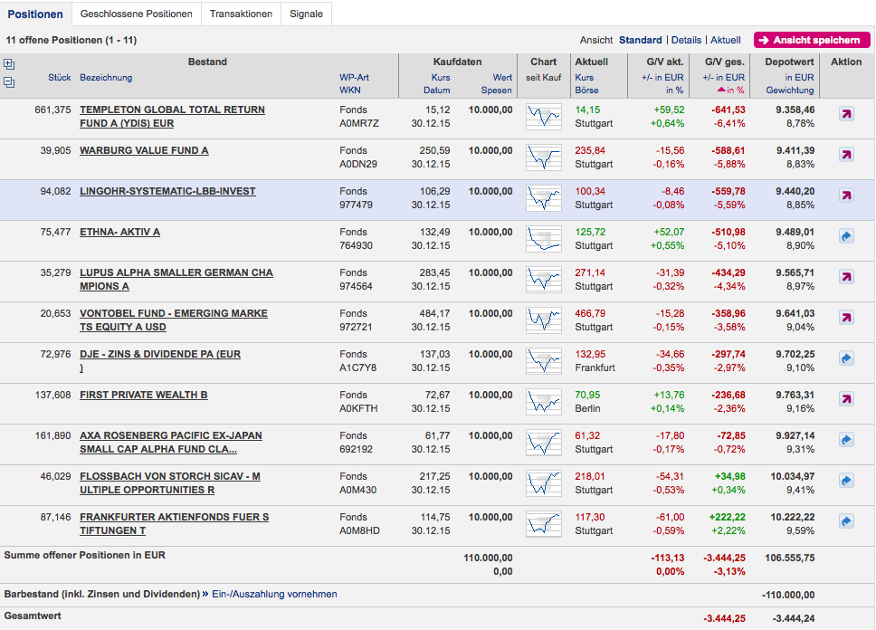Viewport: 876px width, 630px height.
Task: Click the action icon for First Private Wealth B
Action: (846, 399)
